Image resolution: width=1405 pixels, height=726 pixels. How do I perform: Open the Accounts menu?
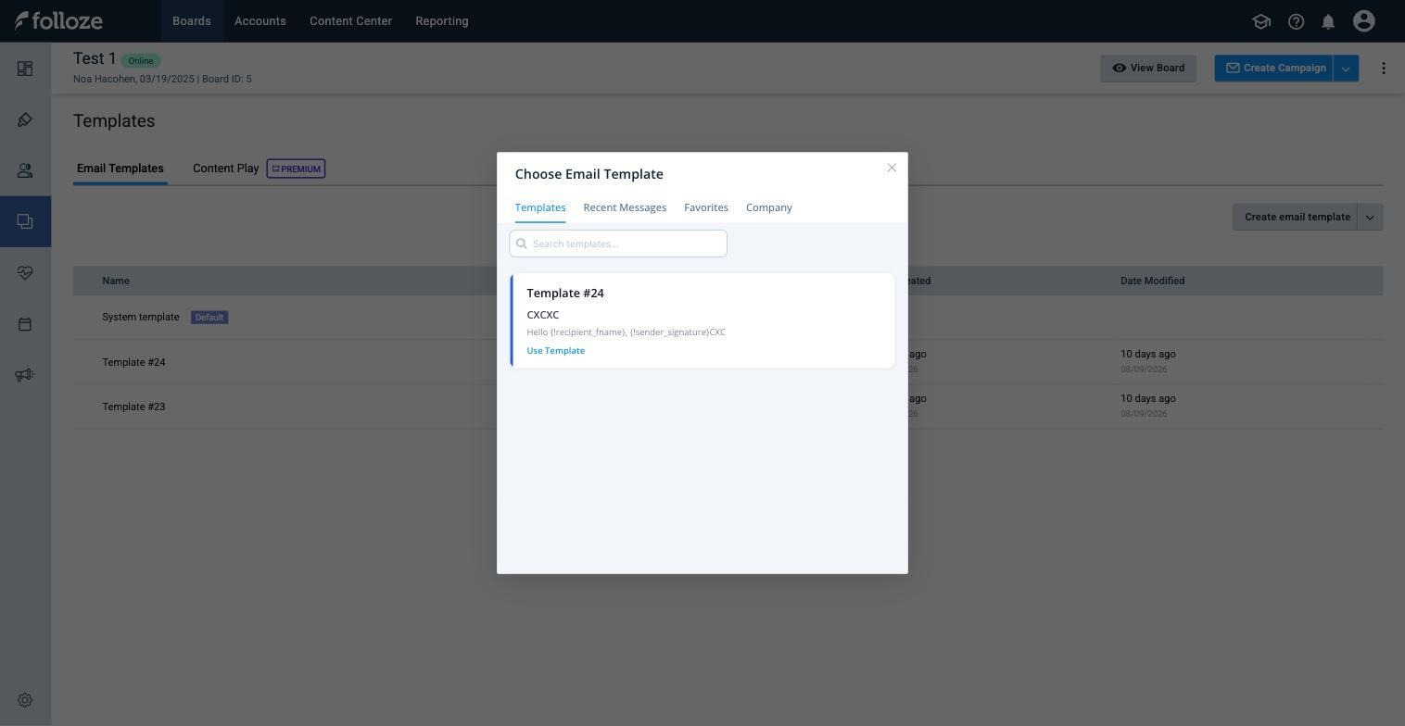tap(260, 21)
